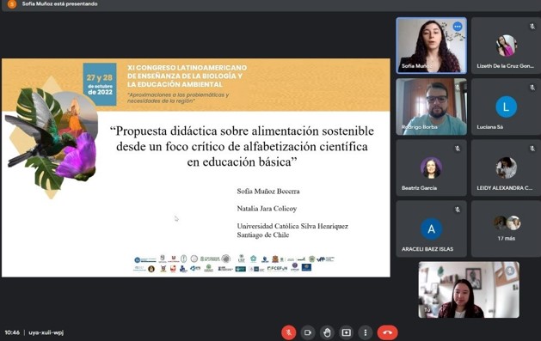Click the Lizeth De la Cruz participant tile
This screenshot has height=341, width=541.
point(506,46)
